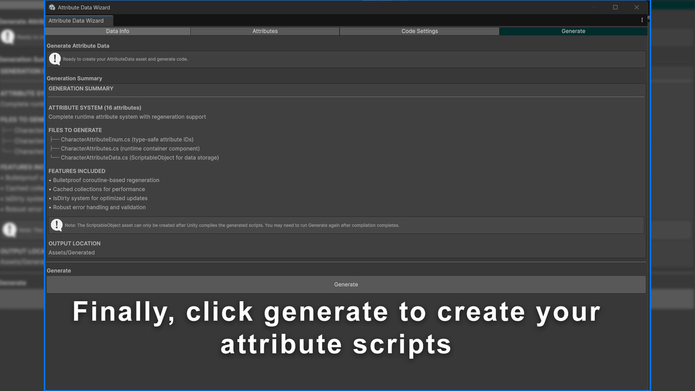Click the highlighted Generate tab
This screenshot has height=391, width=695.
pyautogui.click(x=573, y=31)
